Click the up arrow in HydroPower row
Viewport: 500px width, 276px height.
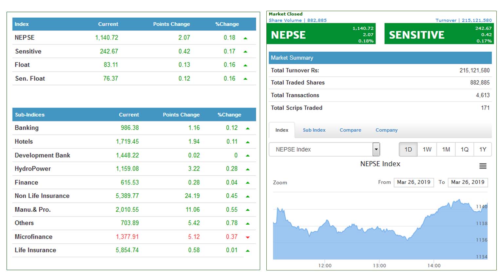248,169
